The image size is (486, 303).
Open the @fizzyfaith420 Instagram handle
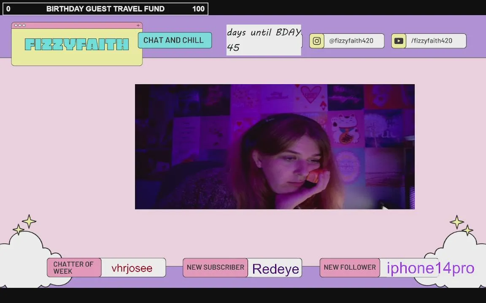[x=351, y=41]
